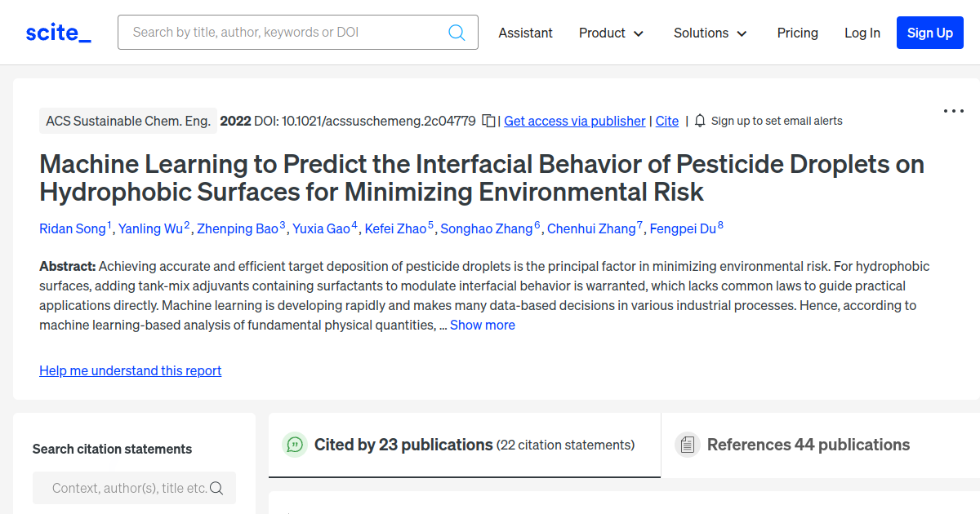Click the green cited-by speech bubble icon

tap(295, 445)
